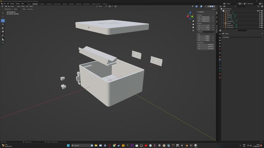Toggle viewport overlays button
The image size is (264, 148).
[201, 6]
